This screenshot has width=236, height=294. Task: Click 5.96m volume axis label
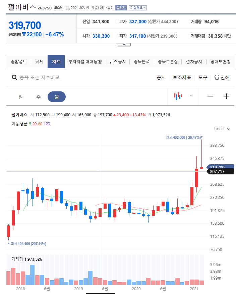(x=216, y=264)
